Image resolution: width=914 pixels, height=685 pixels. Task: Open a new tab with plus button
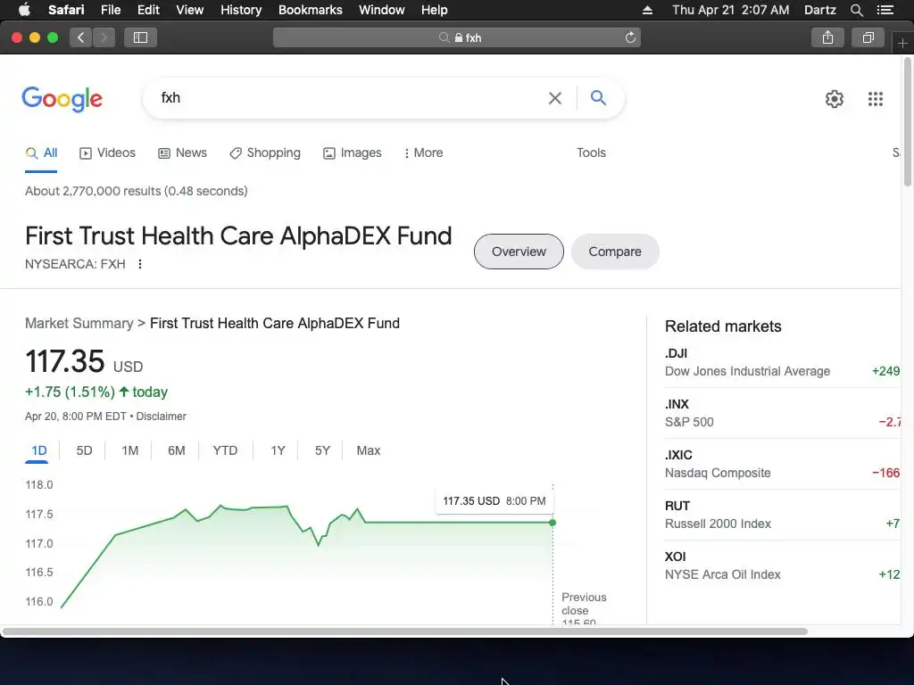coord(902,44)
